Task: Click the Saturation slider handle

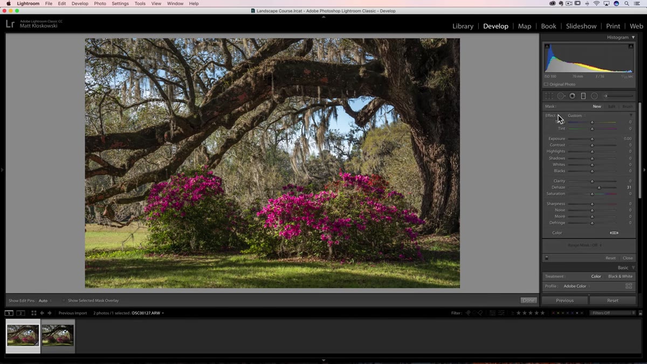Action: click(x=592, y=194)
